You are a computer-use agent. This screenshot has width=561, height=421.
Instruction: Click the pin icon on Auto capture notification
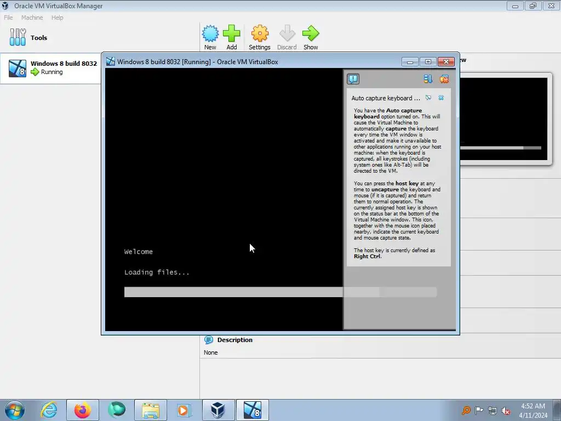coord(428,98)
